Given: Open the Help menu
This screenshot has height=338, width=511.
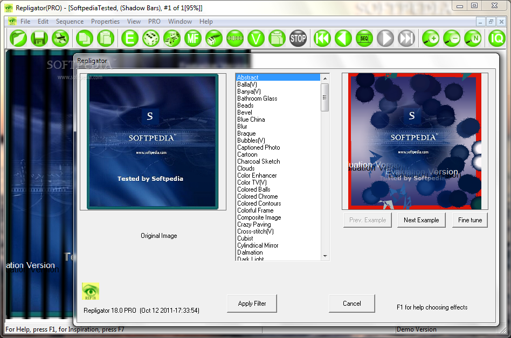Looking at the screenshot, I should click(206, 22).
